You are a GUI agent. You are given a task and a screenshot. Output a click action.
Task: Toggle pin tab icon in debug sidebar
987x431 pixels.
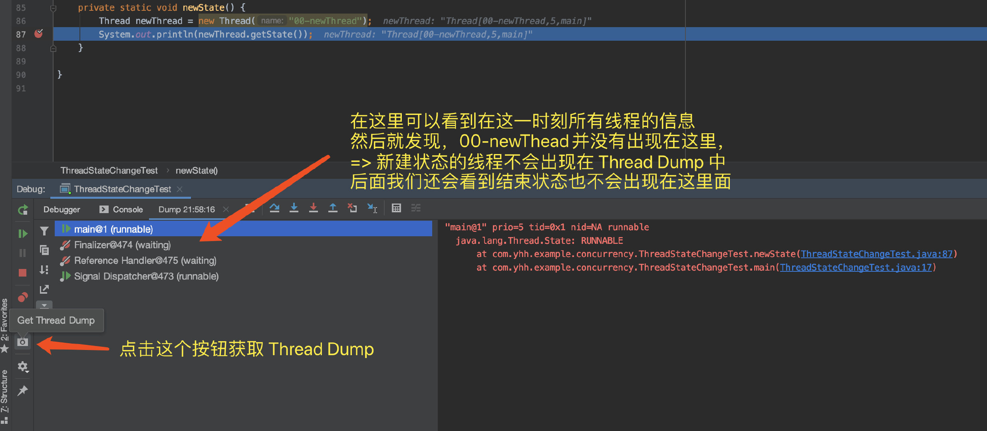(x=23, y=390)
